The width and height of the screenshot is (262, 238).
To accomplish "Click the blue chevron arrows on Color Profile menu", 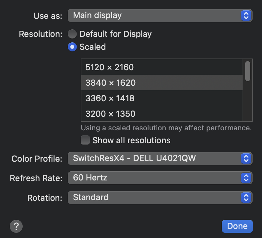I will 246,158.
